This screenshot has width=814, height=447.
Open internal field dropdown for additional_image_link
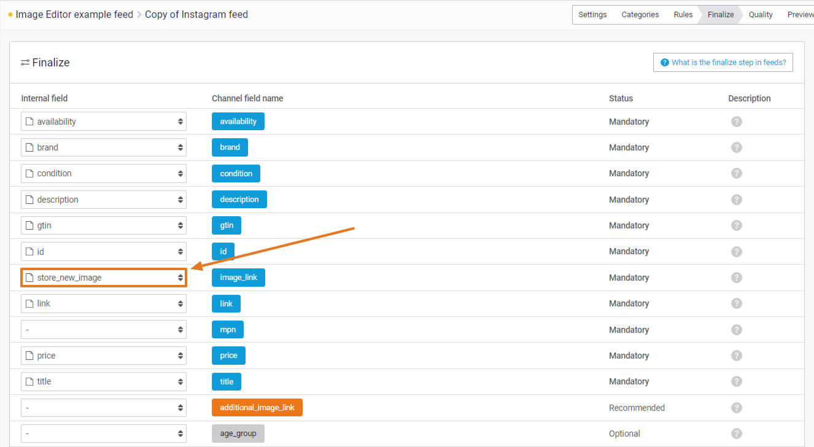point(104,408)
